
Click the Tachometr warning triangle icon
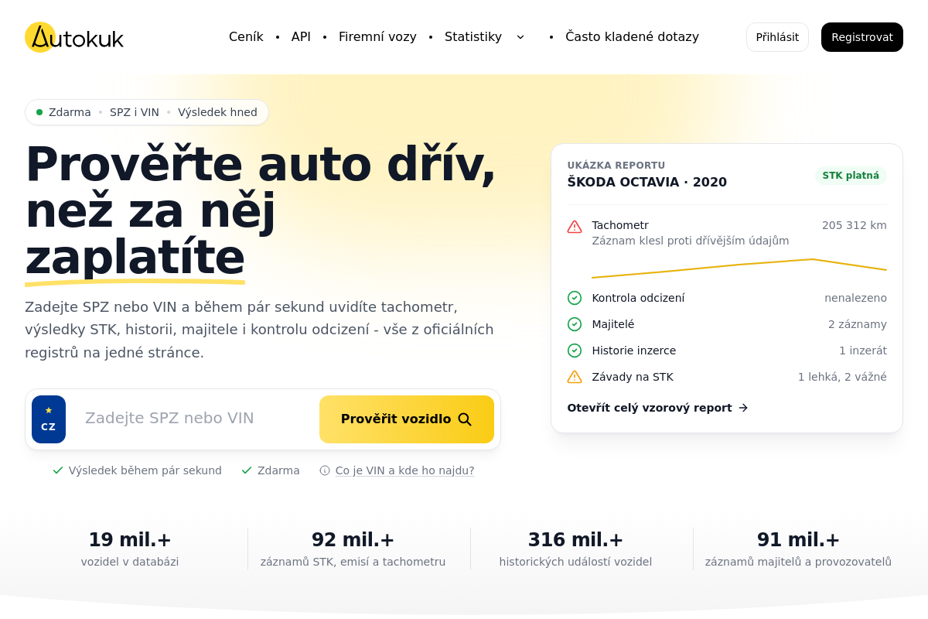(x=575, y=227)
